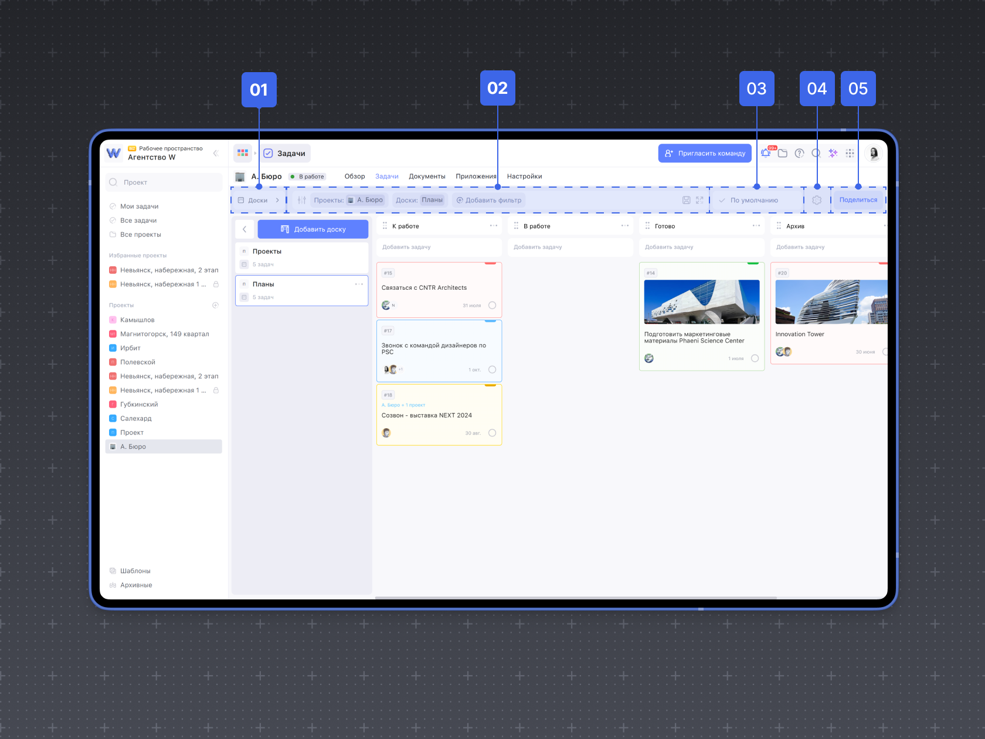
Task: Save filter with floppy disk icon
Action: point(687,200)
